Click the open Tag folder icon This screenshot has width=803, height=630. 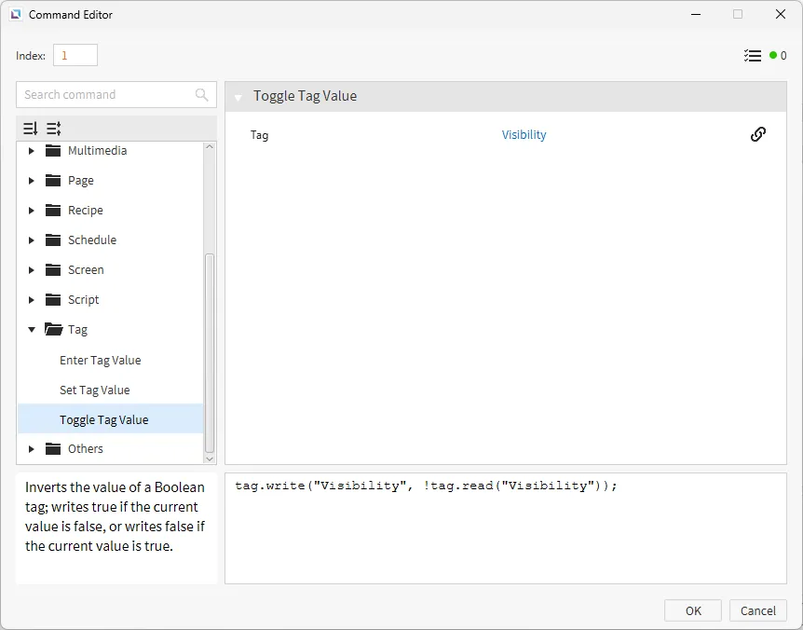tap(53, 330)
